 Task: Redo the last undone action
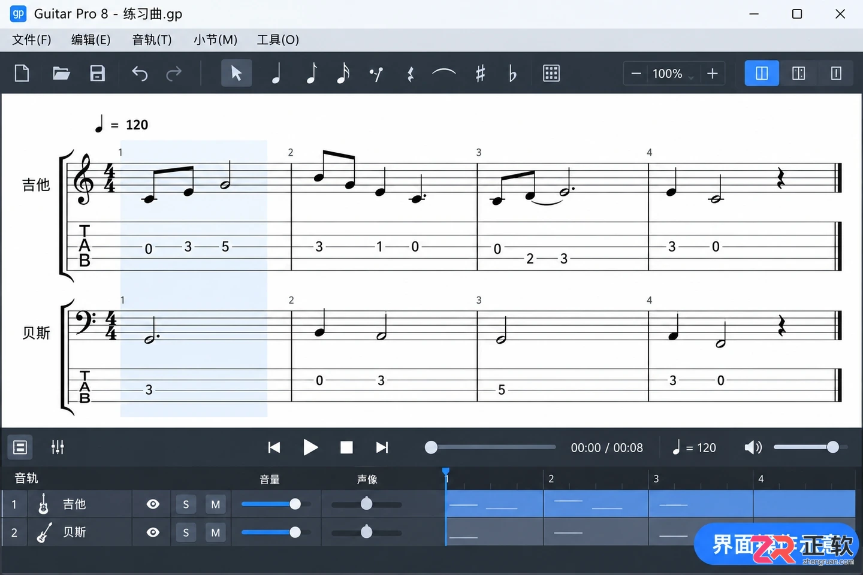point(174,74)
